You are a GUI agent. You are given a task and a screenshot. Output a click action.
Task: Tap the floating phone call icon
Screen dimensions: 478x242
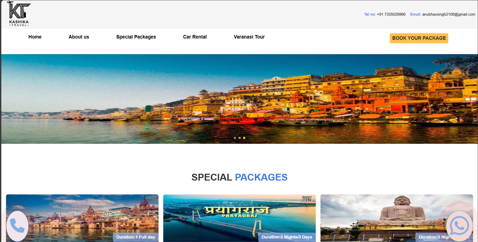17,226
